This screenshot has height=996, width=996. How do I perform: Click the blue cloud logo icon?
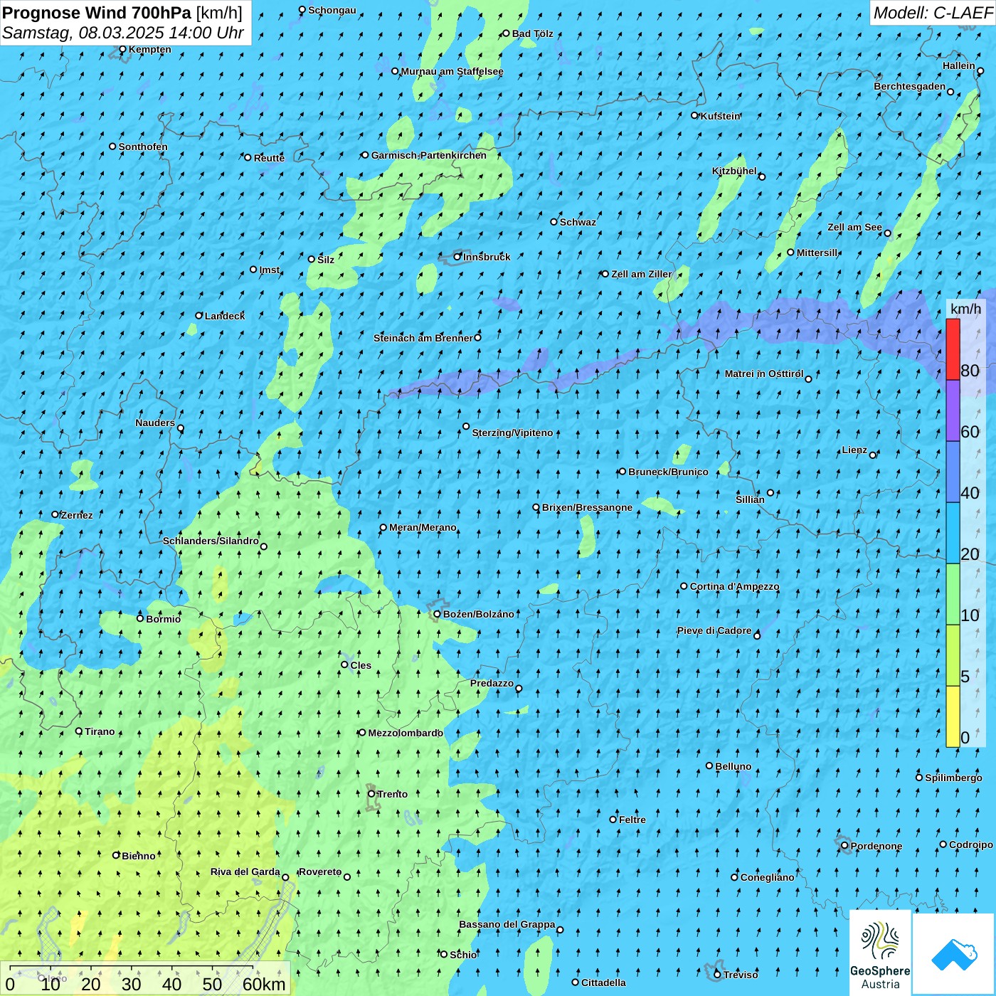[x=953, y=954]
